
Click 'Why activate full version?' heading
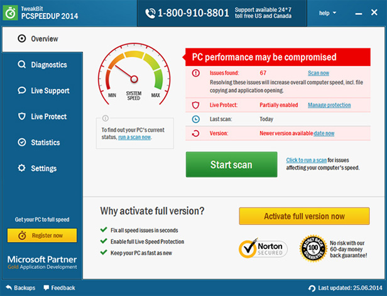[152, 211]
